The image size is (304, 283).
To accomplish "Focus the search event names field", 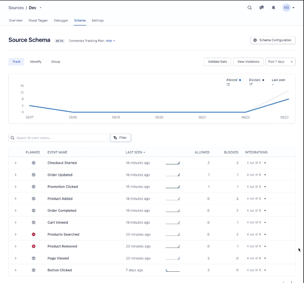I will 59,138.
